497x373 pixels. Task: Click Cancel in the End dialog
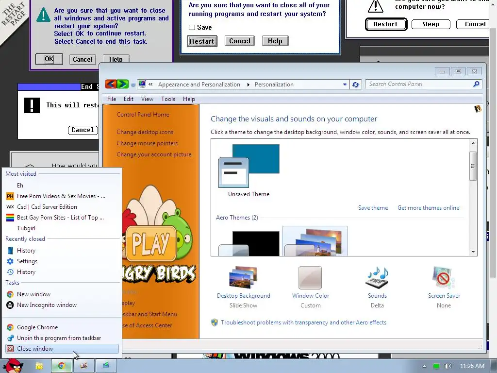pos(83,130)
